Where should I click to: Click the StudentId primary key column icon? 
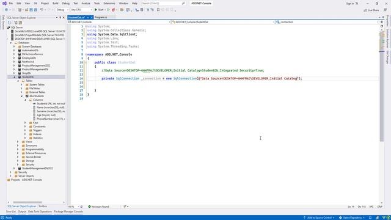click(x=34, y=103)
